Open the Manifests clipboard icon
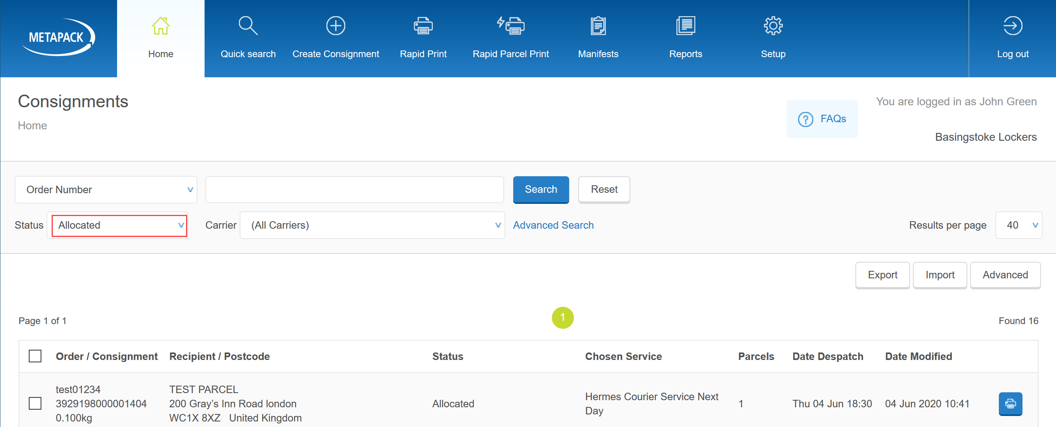 click(x=598, y=26)
